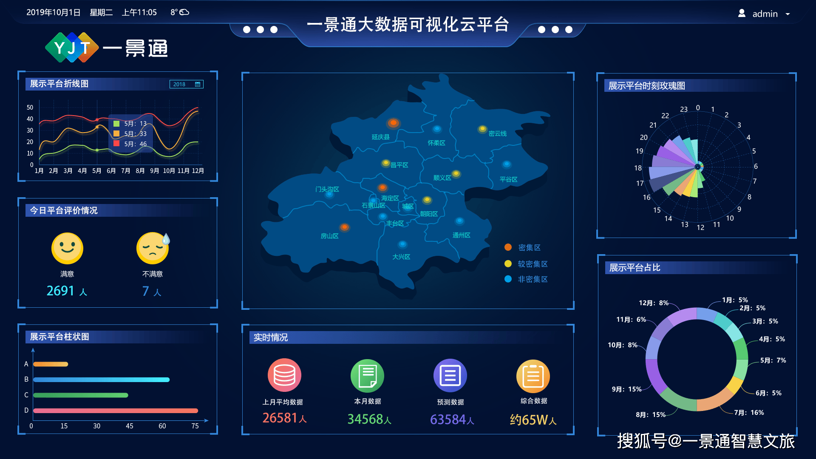Click the weather cloud icon in header
The image size is (816, 459).
coord(184,12)
